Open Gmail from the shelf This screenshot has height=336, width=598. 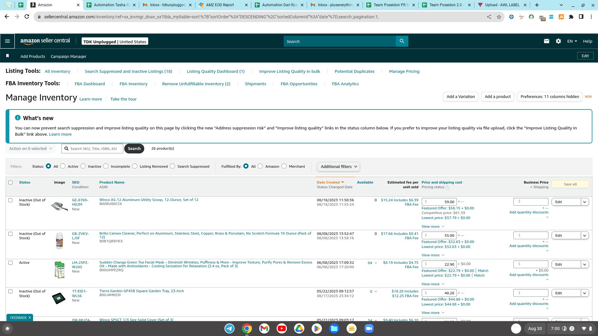(x=264, y=329)
